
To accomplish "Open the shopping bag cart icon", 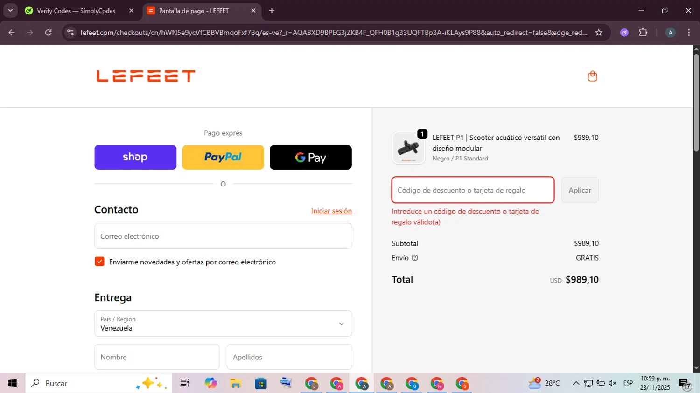I will [592, 76].
